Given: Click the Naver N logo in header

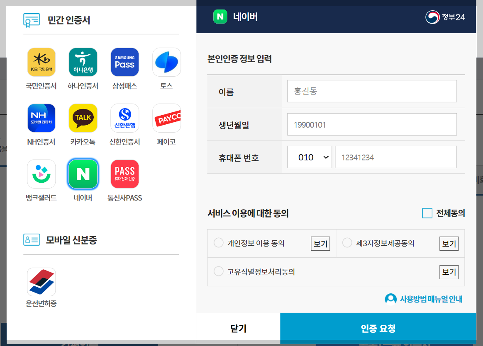Looking at the screenshot, I should coord(220,17).
